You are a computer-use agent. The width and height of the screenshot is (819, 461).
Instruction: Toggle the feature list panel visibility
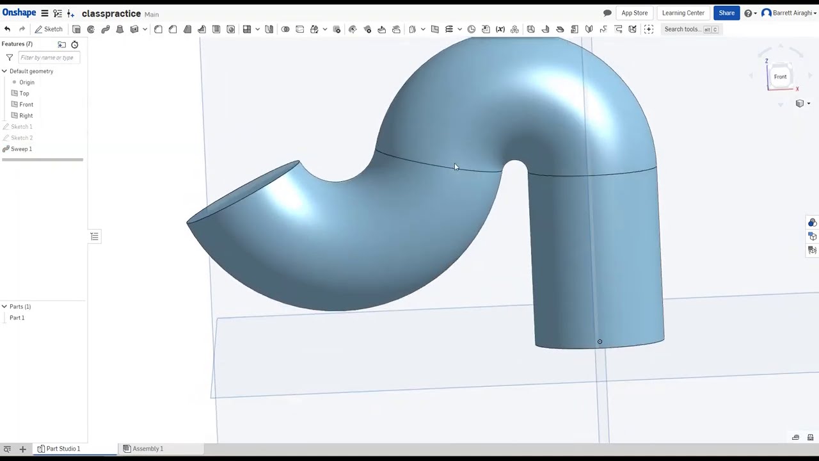[94, 237]
